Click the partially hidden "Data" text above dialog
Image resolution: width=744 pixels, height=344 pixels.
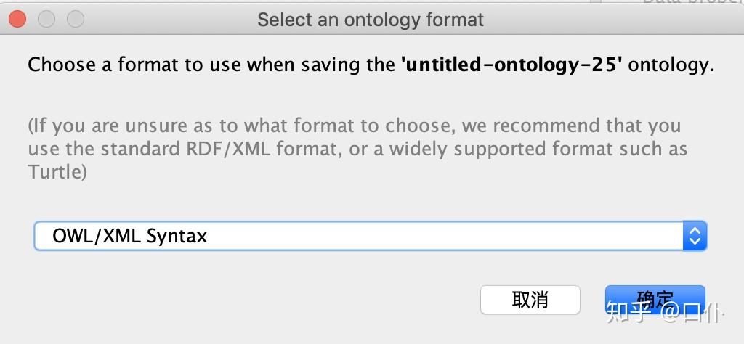tap(660, 2)
